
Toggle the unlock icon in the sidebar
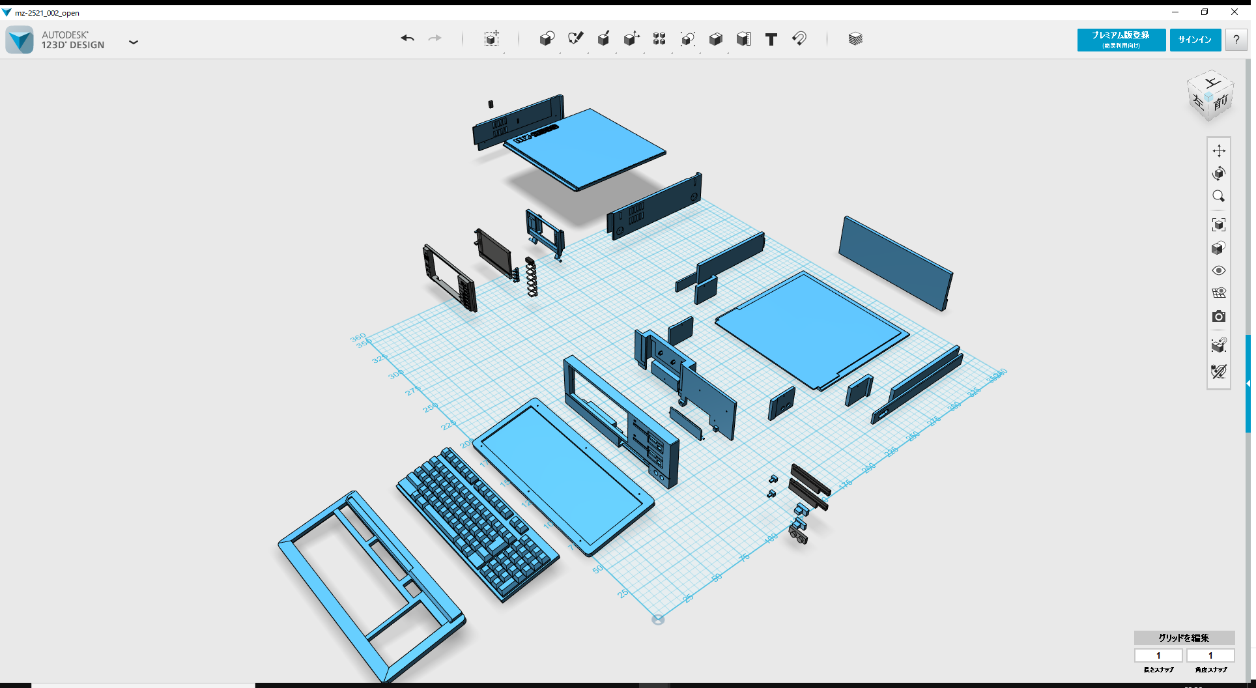tap(1218, 371)
